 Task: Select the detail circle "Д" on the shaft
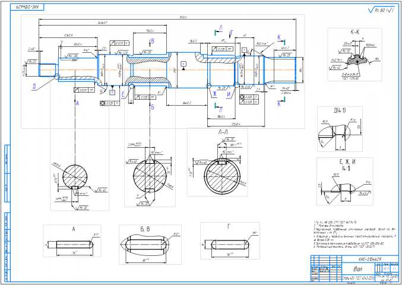56,75
